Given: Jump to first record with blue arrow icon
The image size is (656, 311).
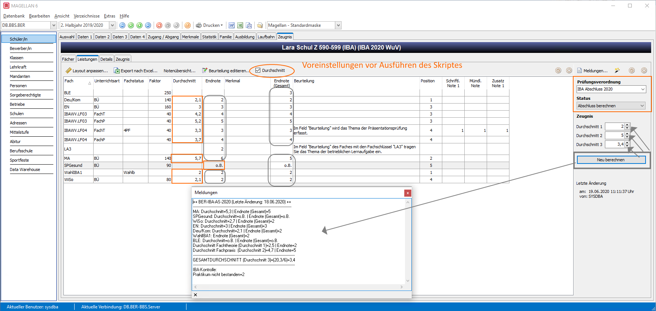Looking at the screenshot, I should 122,25.
